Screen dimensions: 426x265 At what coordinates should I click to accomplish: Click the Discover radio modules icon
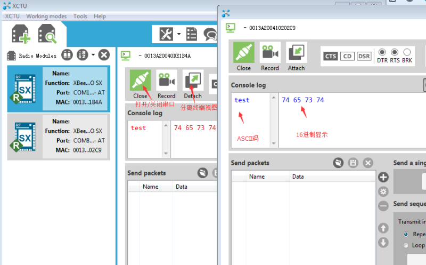point(47,34)
